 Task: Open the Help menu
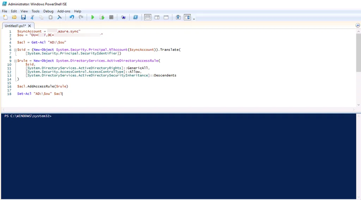tap(78, 11)
